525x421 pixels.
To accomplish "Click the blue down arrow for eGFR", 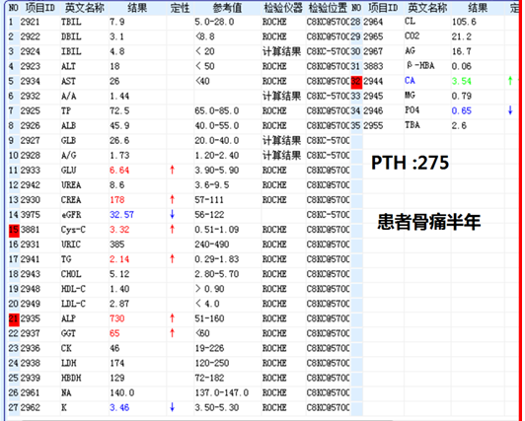I will 172,214.
